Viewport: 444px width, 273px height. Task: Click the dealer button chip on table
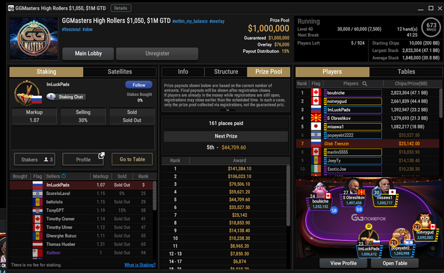pyautogui.click(x=369, y=226)
